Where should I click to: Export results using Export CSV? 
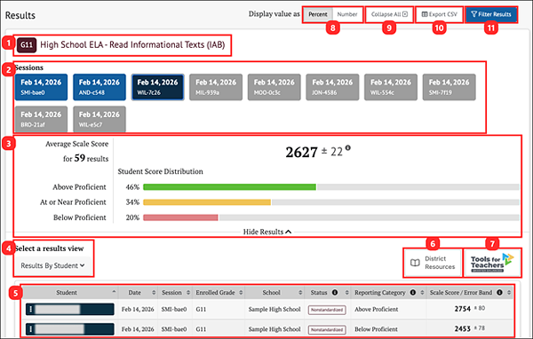click(439, 14)
